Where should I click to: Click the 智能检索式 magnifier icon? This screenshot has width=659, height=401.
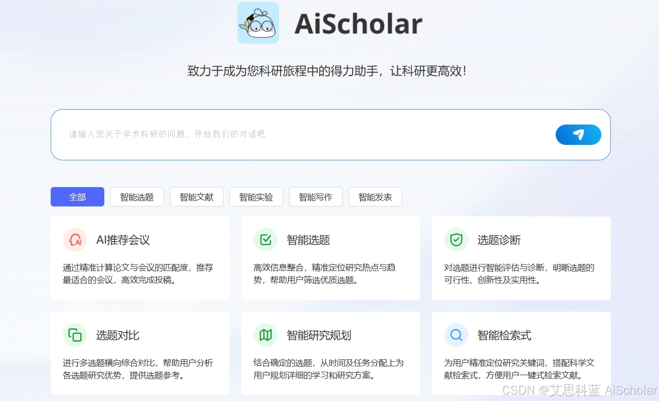point(456,335)
